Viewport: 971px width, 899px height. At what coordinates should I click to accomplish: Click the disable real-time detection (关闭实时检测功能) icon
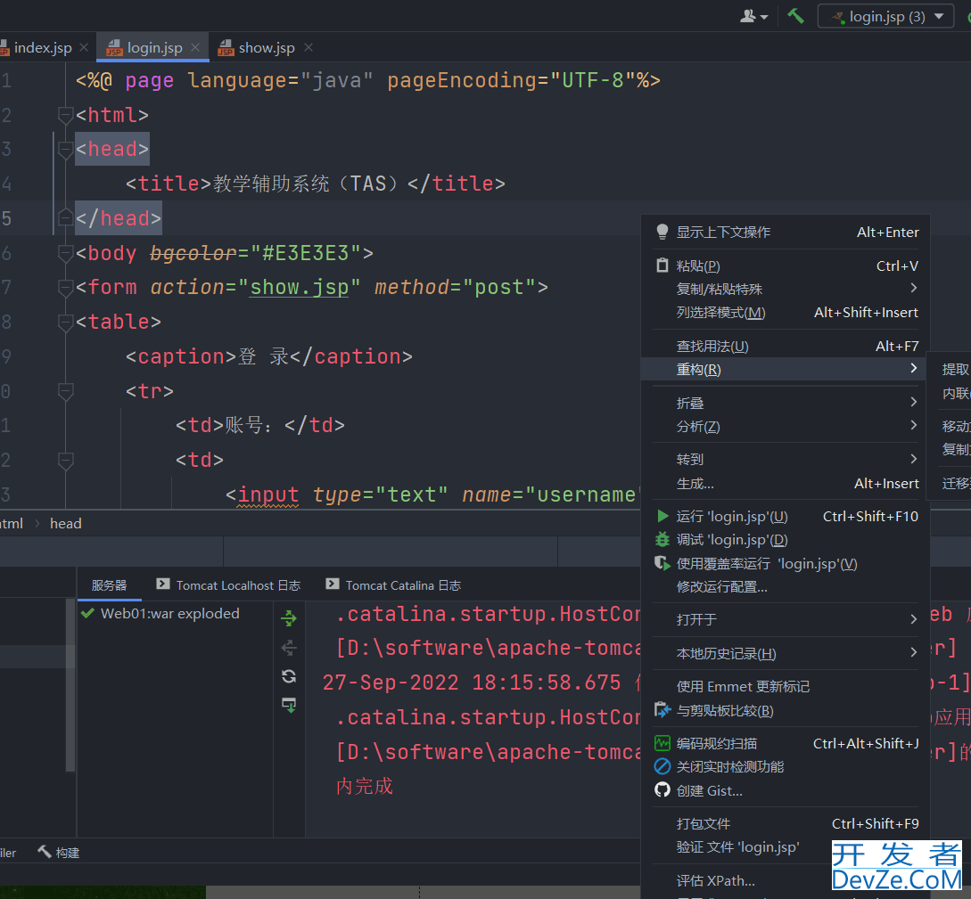(x=662, y=766)
